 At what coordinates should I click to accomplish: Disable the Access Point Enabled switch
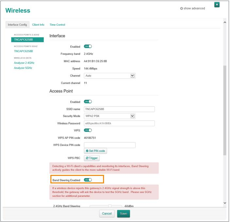pyautogui.click(x=88, y=102)
